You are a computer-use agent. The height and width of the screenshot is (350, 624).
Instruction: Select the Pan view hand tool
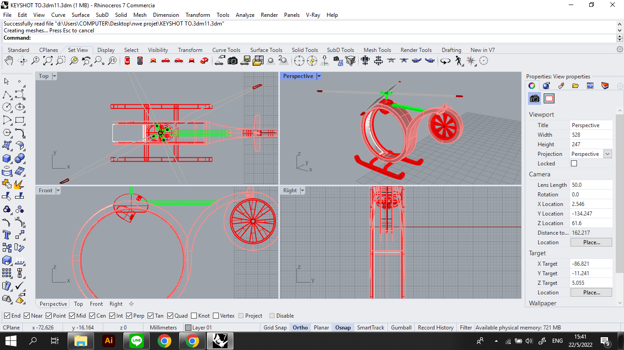tap(9, 61)
